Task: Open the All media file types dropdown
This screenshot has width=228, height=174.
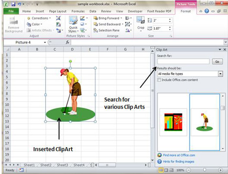Action: click(x=220, y=74)
